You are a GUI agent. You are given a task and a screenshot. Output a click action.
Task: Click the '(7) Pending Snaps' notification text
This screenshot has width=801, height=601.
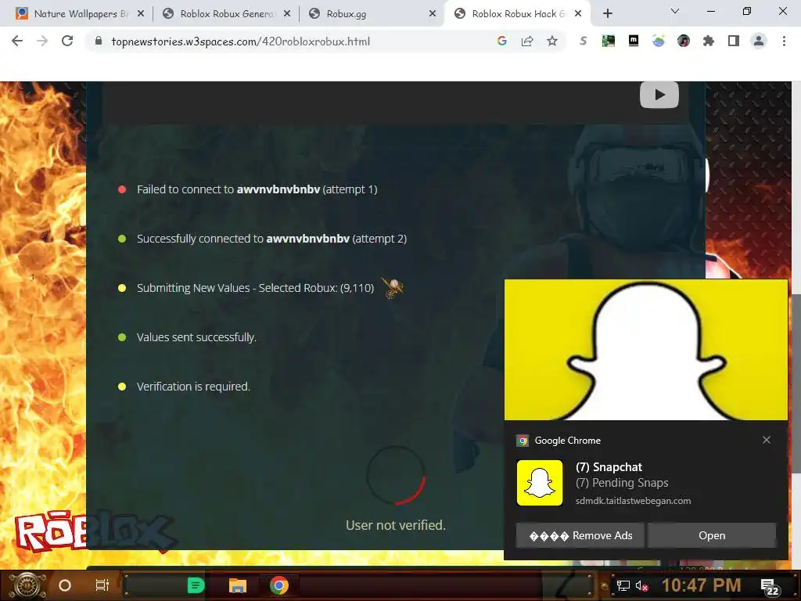622,483
